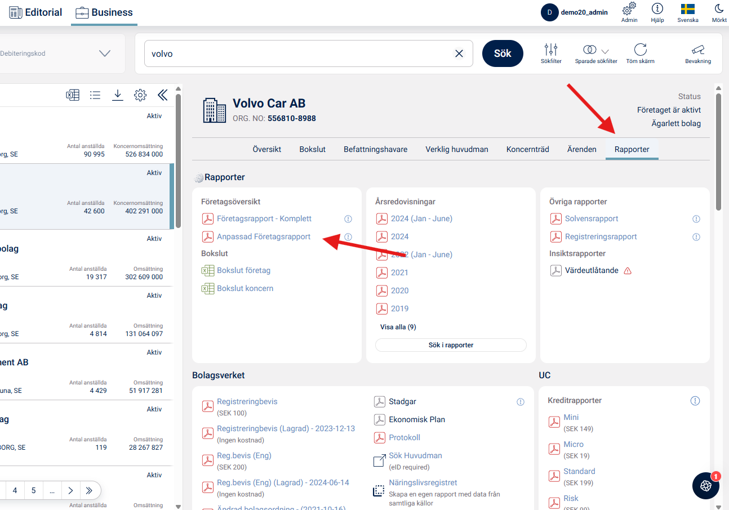Collapse results panel double chevron
729x510 pixels.
(x=163, y=95)
